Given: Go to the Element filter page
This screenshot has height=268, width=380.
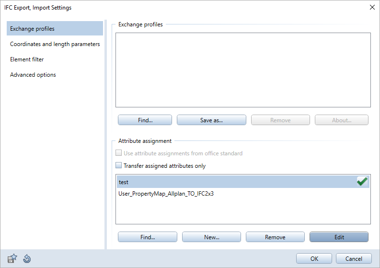Looking at the screenshot, I should tap(27, 59).
